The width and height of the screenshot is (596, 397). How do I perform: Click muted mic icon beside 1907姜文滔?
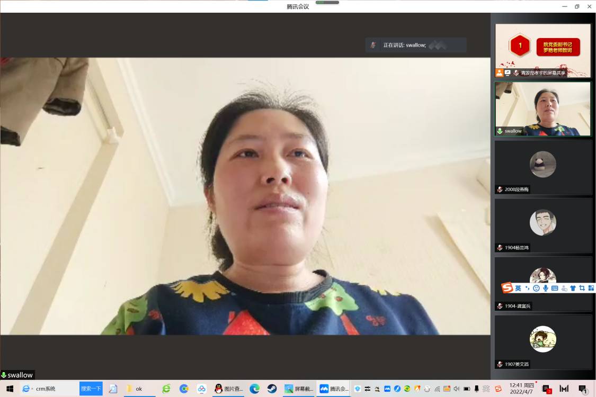[x=500, y=364]
